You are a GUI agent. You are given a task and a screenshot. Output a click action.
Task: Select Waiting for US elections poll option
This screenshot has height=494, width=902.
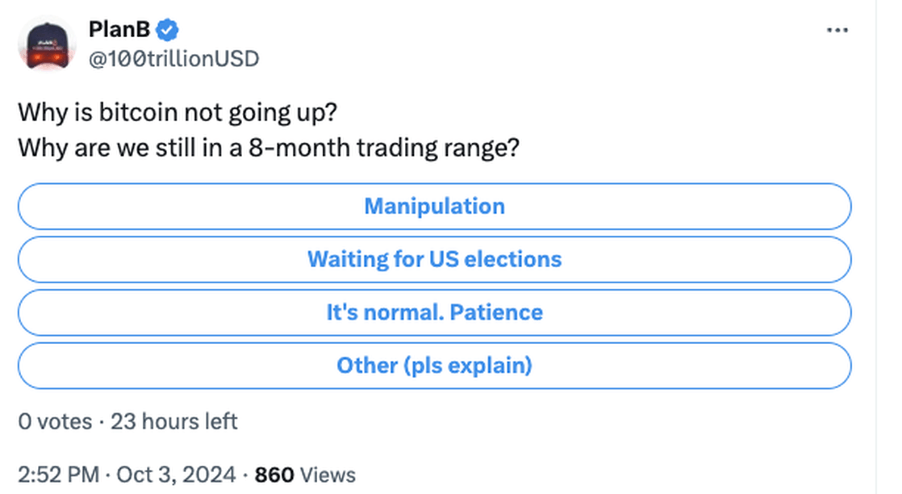[x=434, y=259]
